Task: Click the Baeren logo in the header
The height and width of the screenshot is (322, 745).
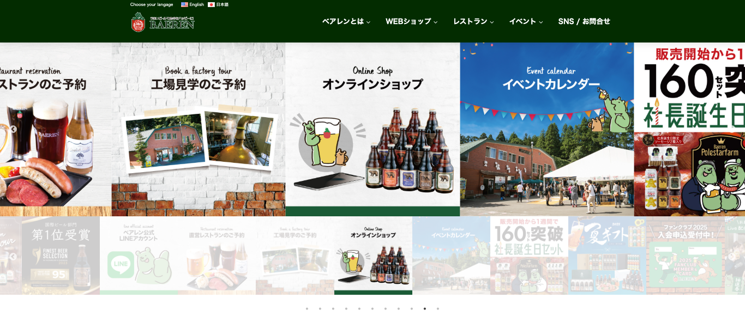Action: 163,22
